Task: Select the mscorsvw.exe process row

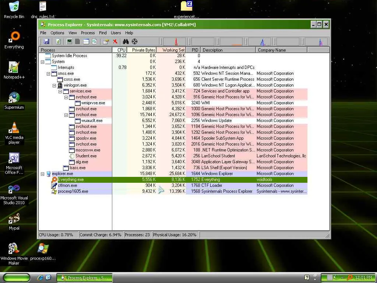Action: coord(173,150)
